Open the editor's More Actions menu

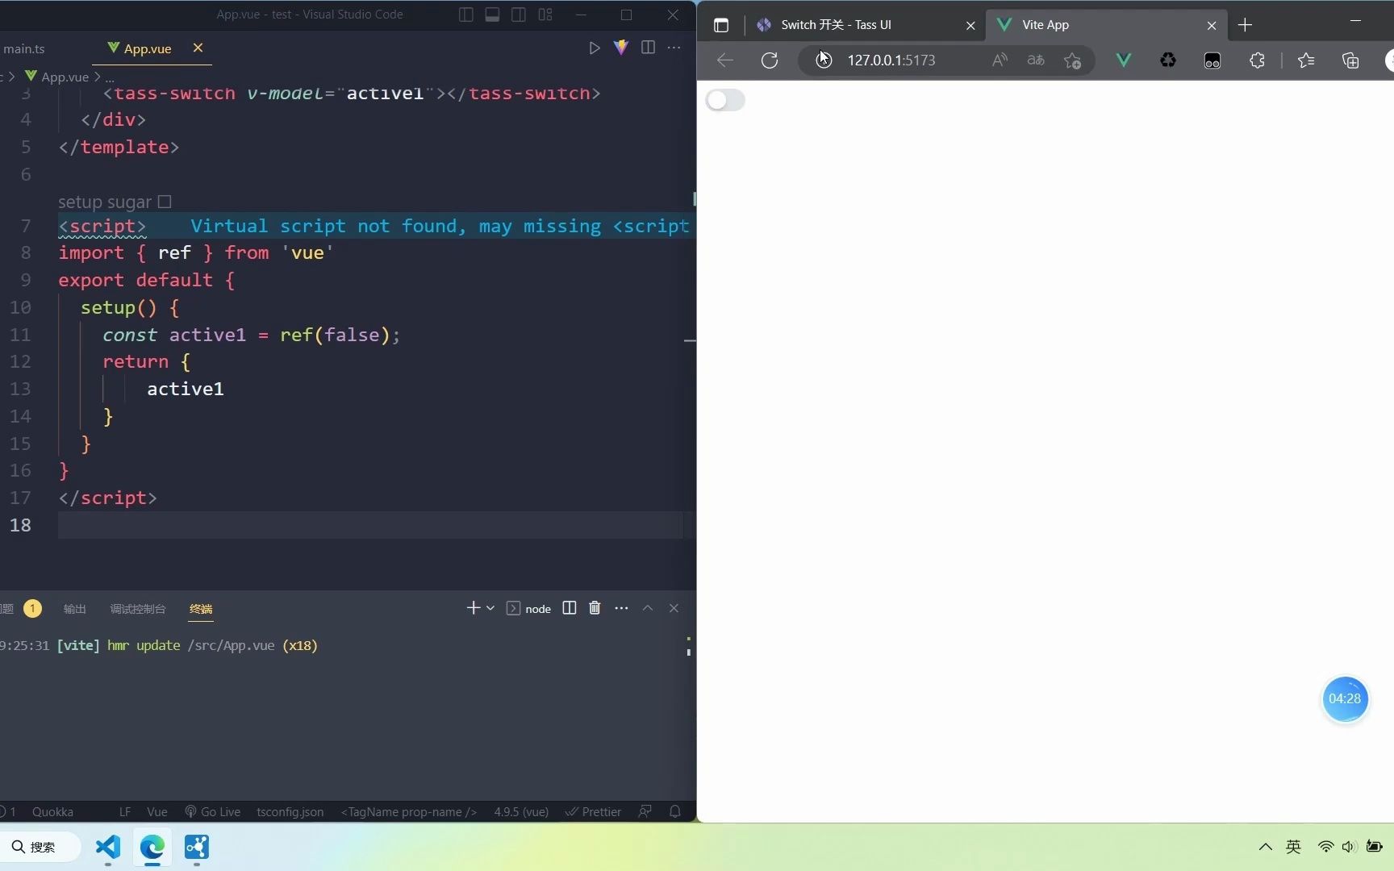click(x=674, y=48)
